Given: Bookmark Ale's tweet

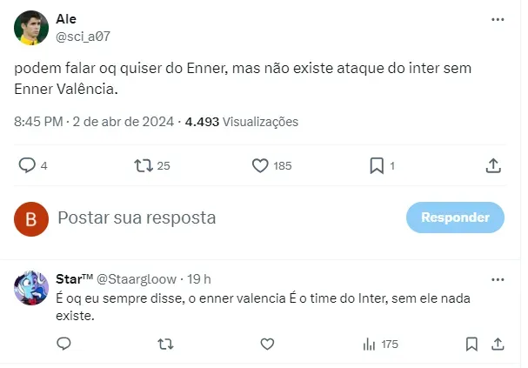Looking at the screenshot, I should click(x=377, y=165).
